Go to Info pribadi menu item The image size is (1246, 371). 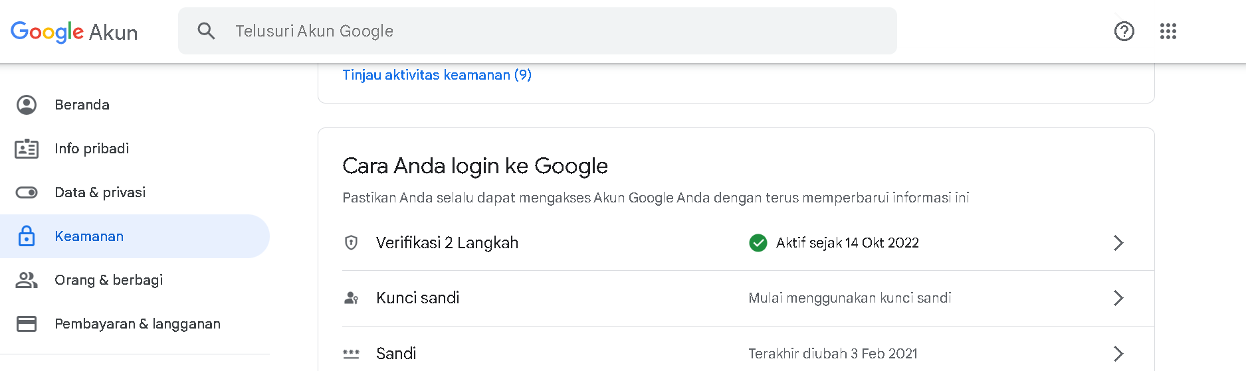92,149
